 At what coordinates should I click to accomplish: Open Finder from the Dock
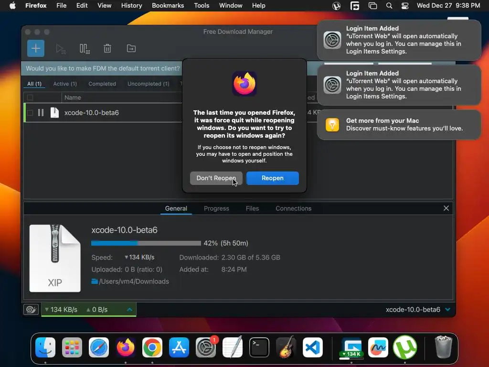[45, 347]
